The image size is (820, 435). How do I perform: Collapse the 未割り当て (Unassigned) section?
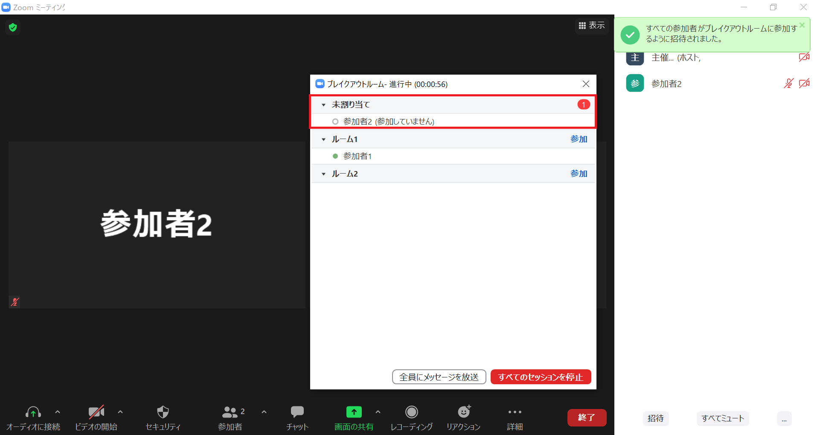point(323,105)
